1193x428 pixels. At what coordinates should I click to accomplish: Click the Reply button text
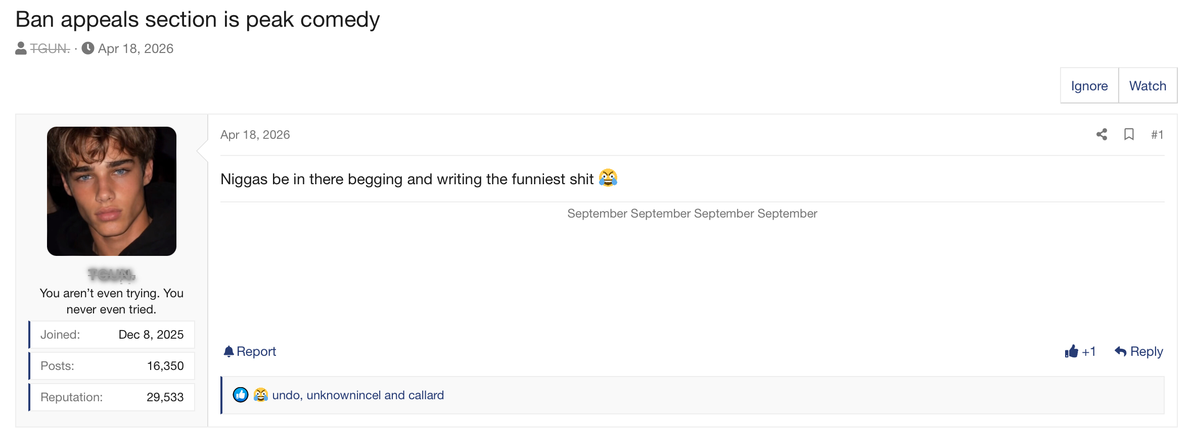point(1146,351)
